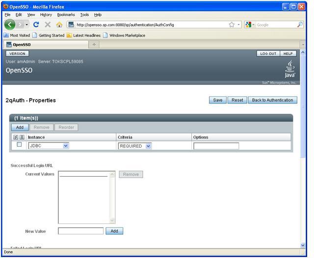This screenshot has height=258, width=314.
Task: Open the History menu
Action: click(46, 15)
